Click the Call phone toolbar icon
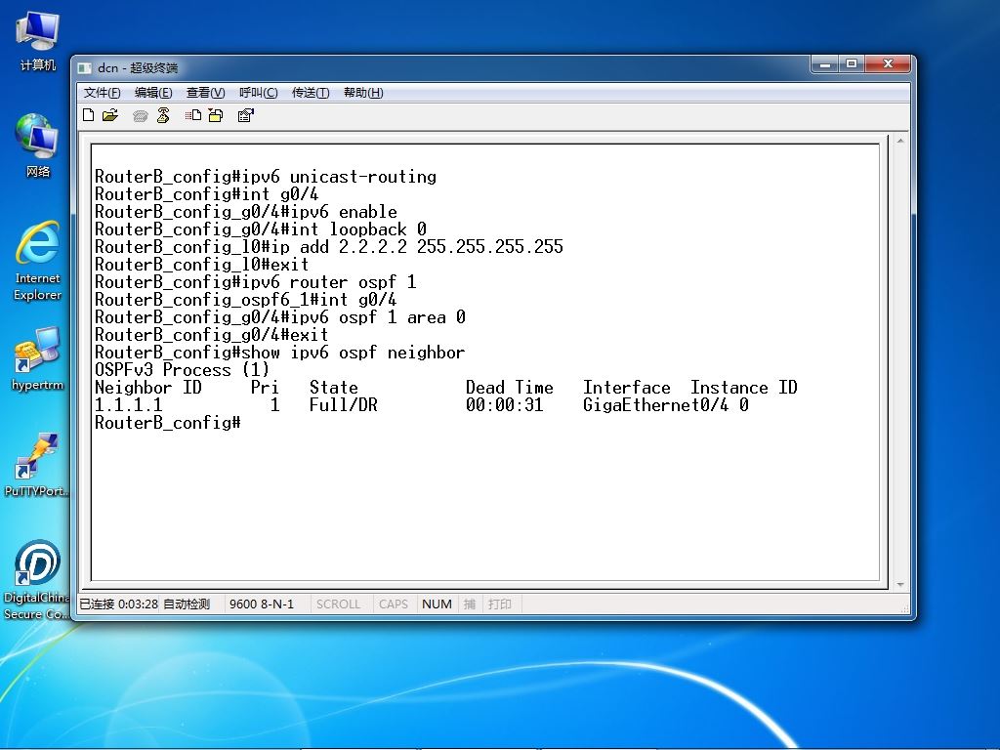The width and height of the screenshot is (1000, 750). tap(141, 115)
